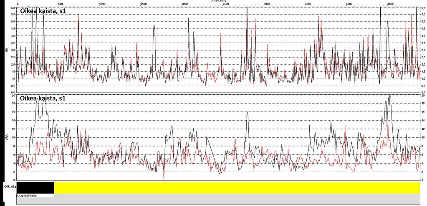
Task: Click the 4500 tick on the distance axis
Action: click(391, 4)
